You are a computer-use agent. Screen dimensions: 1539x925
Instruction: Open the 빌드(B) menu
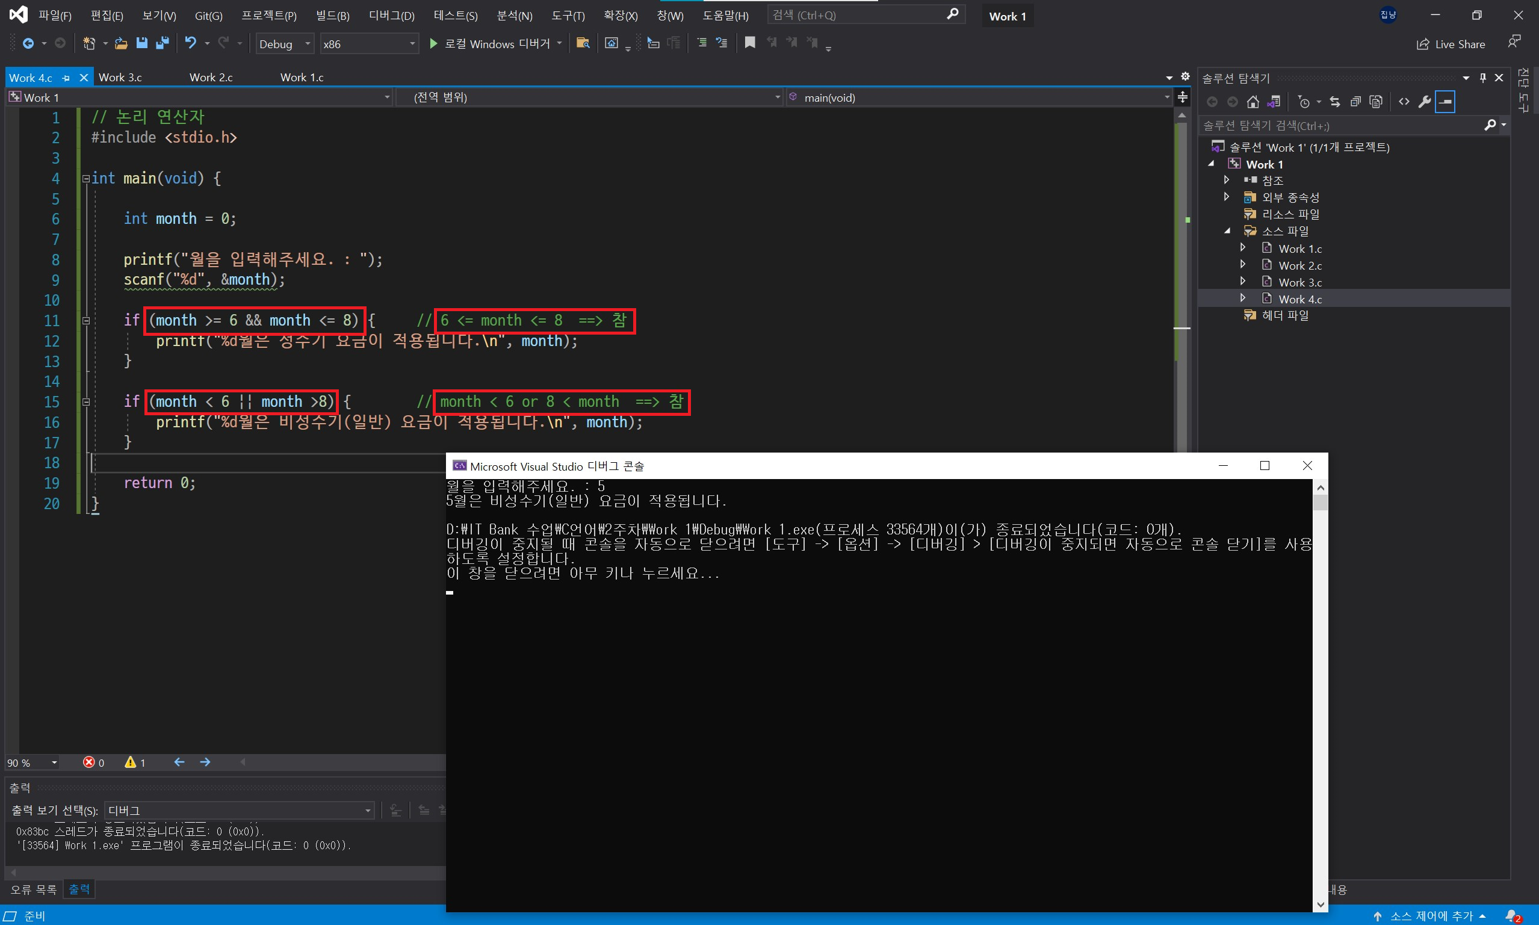point(332,16)
